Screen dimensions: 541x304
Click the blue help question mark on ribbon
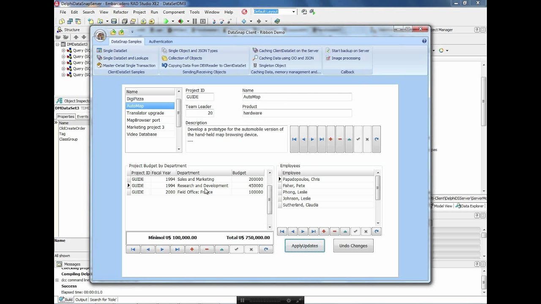point(424,41)
